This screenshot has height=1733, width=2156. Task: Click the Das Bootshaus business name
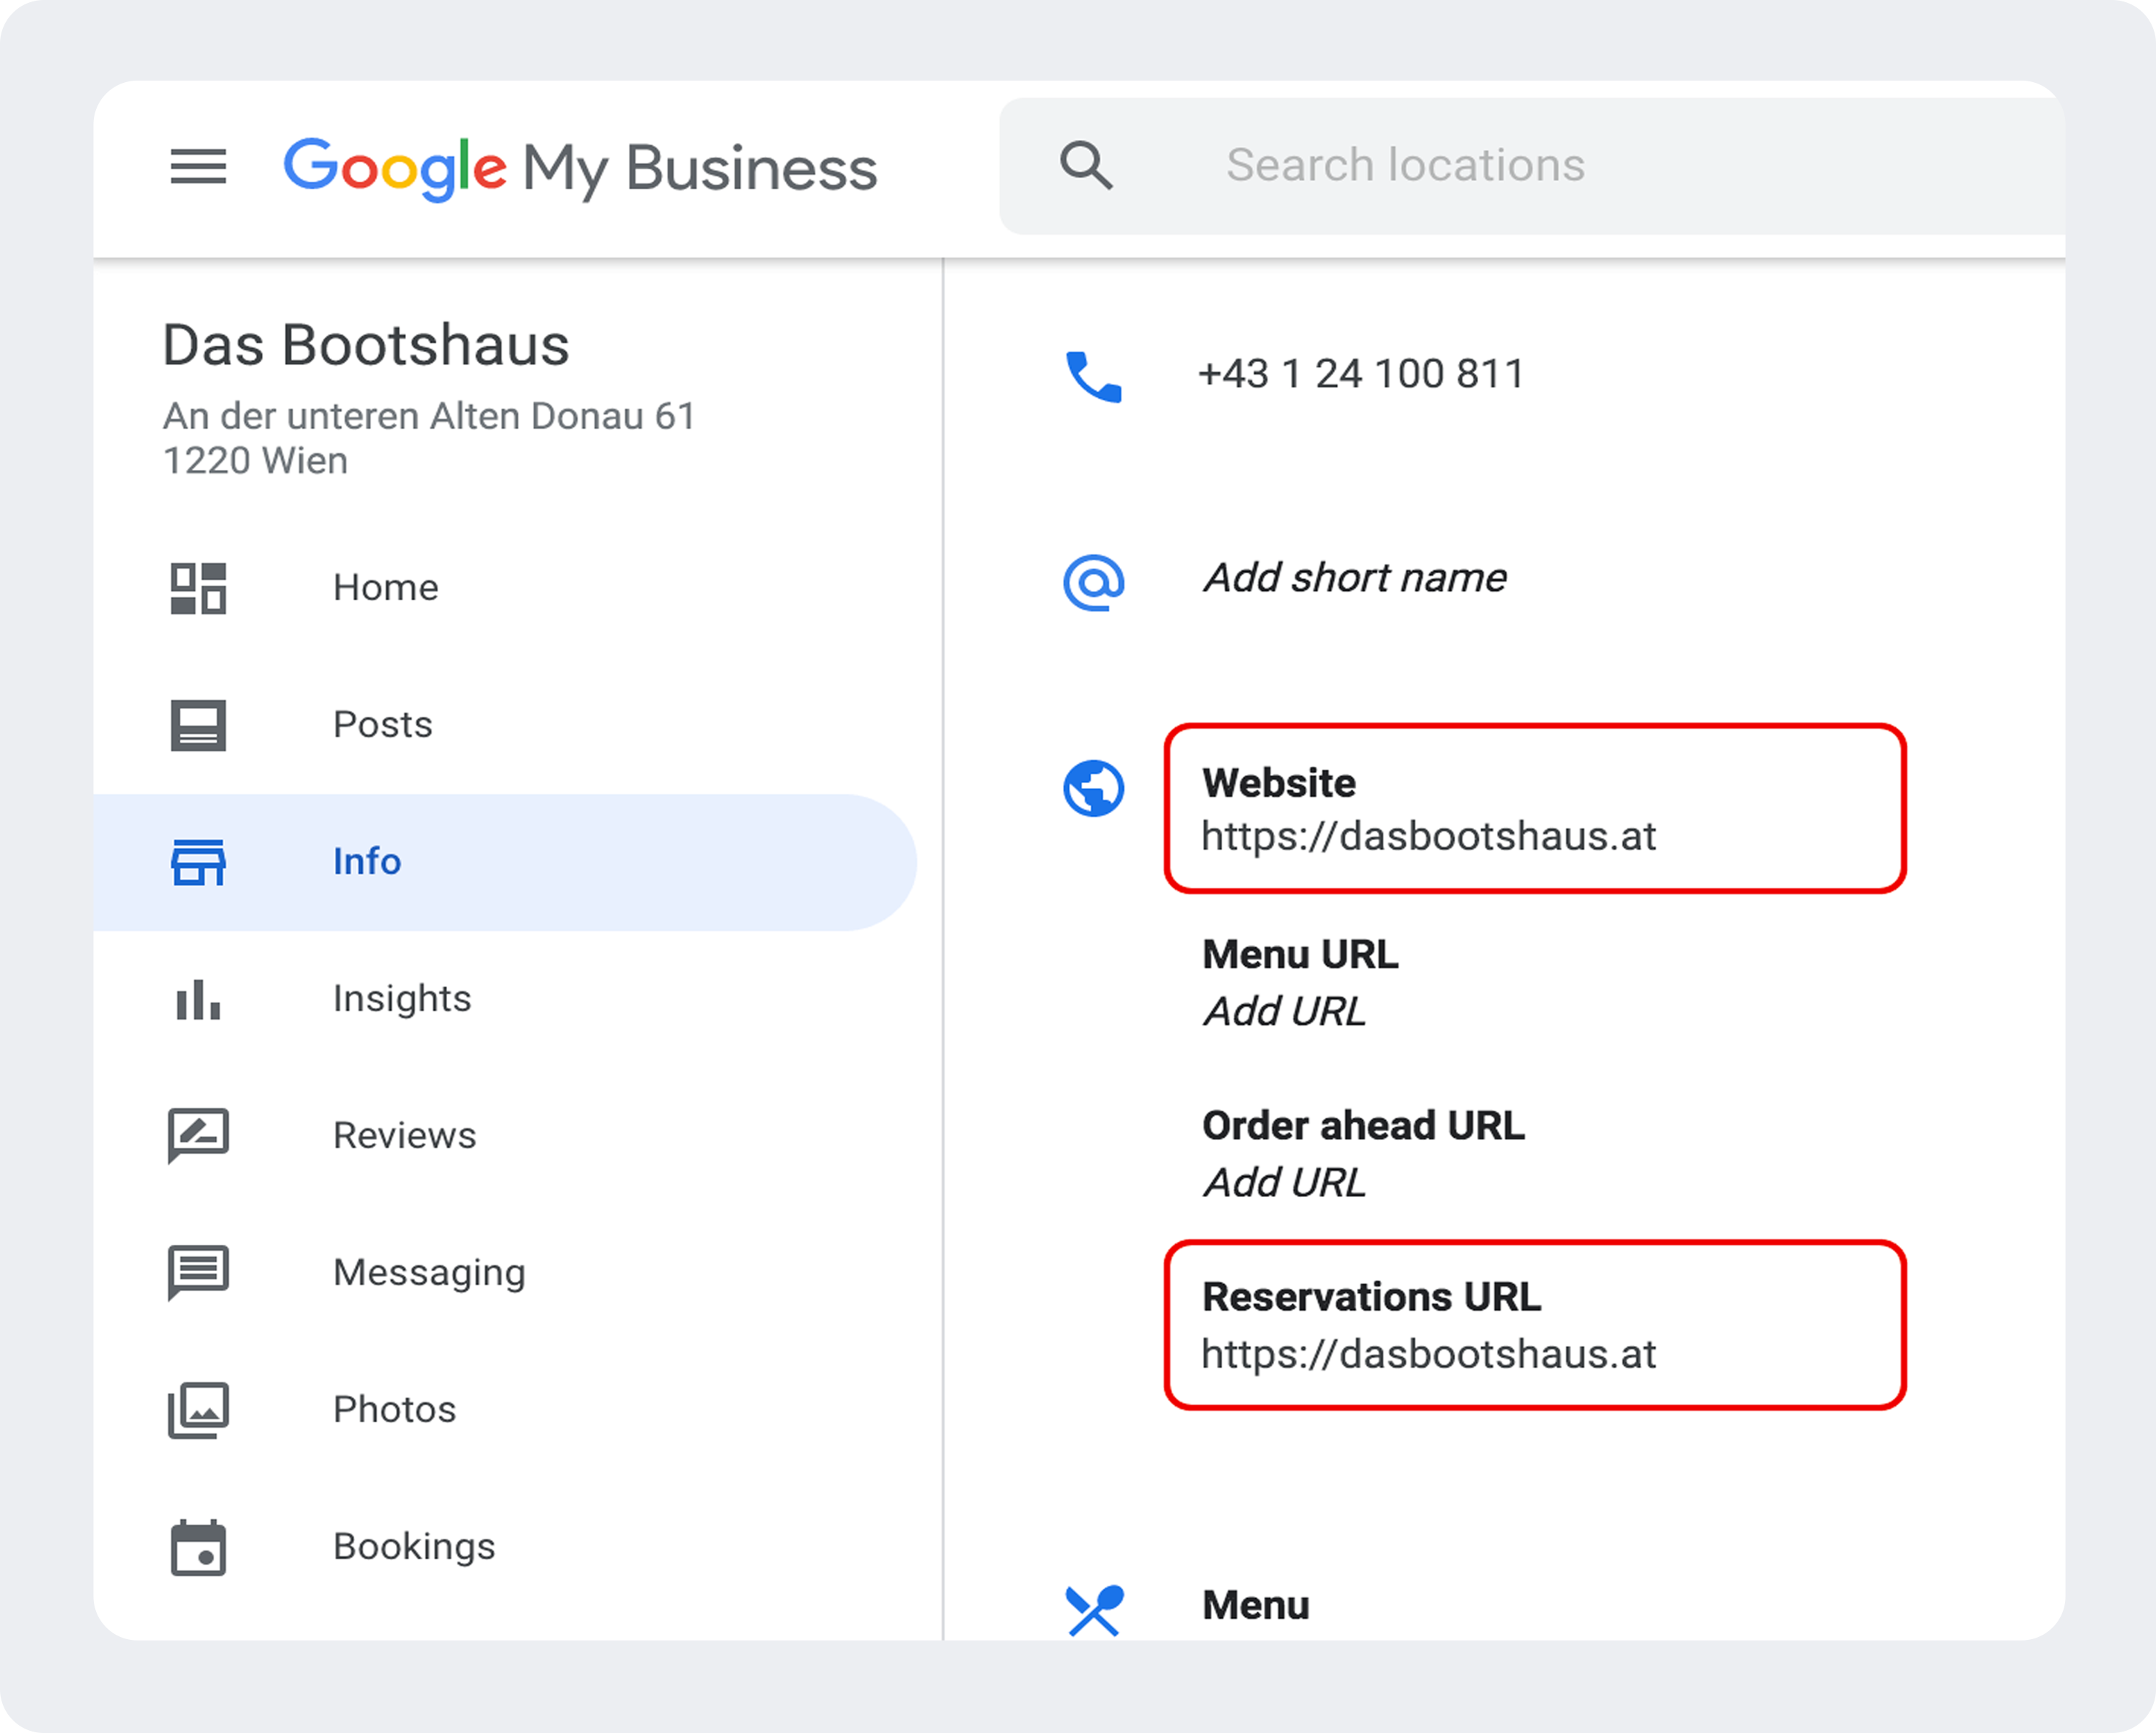366,346
